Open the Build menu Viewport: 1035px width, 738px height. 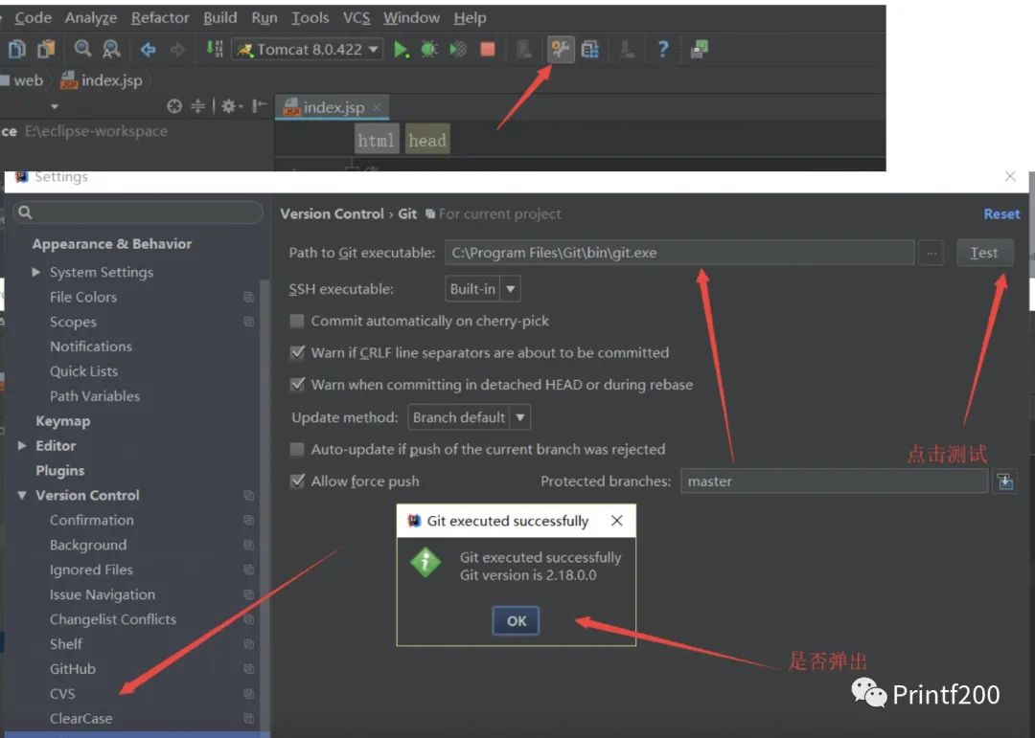click(219, 18)
